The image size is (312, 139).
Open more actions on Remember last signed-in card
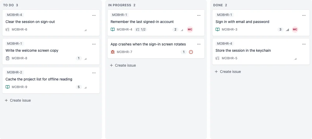[199, 15]
